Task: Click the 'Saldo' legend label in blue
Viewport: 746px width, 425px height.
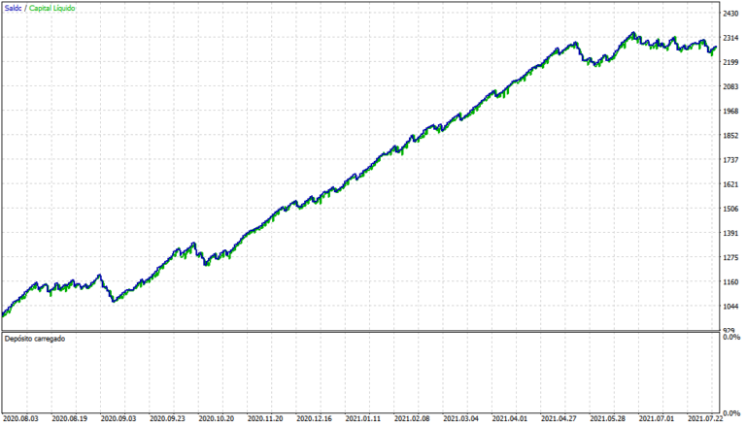Action: point(13,8)
